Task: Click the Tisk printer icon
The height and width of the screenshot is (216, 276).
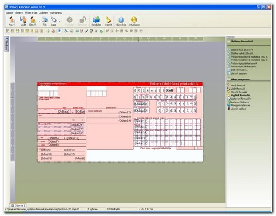Action: [x=45, y=20]
